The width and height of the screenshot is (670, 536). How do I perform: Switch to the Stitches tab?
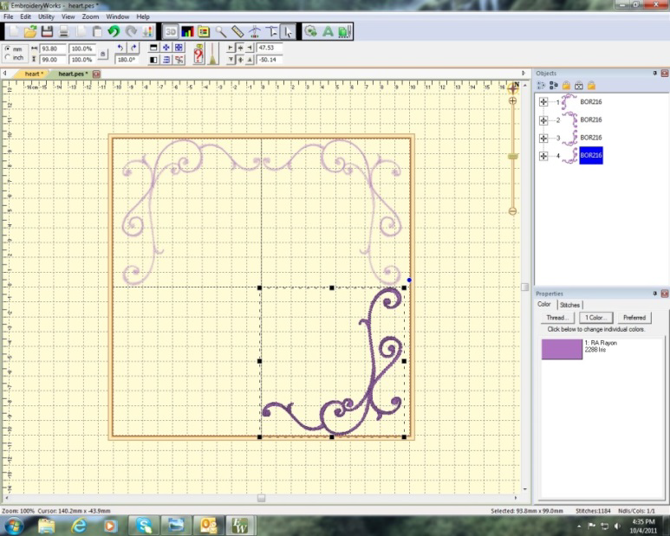click(569, 305)
